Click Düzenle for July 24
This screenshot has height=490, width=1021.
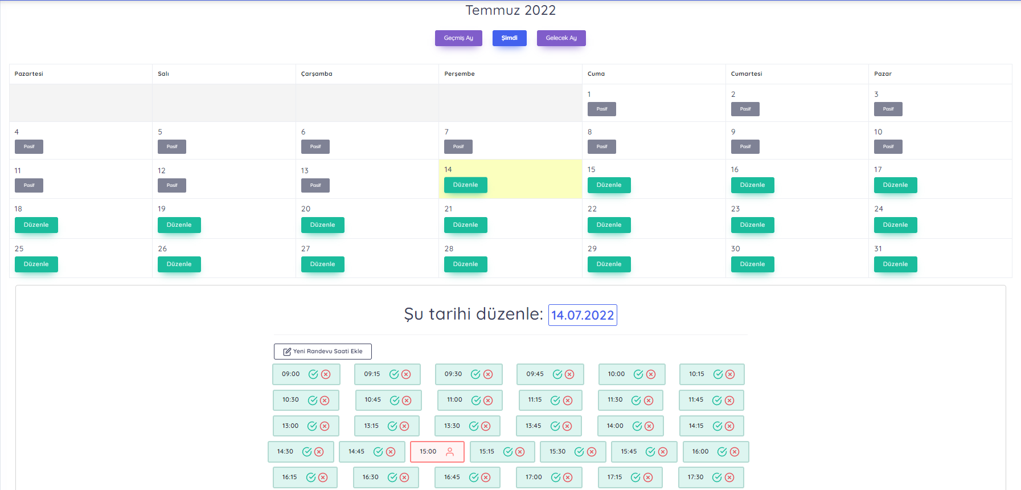click(896, 225)
